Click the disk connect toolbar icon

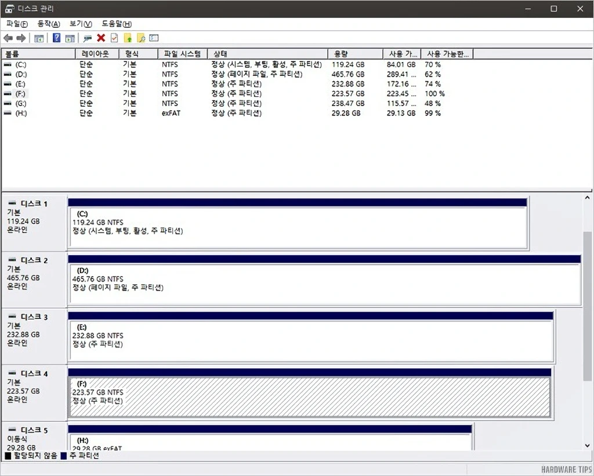tap(88, 38)
